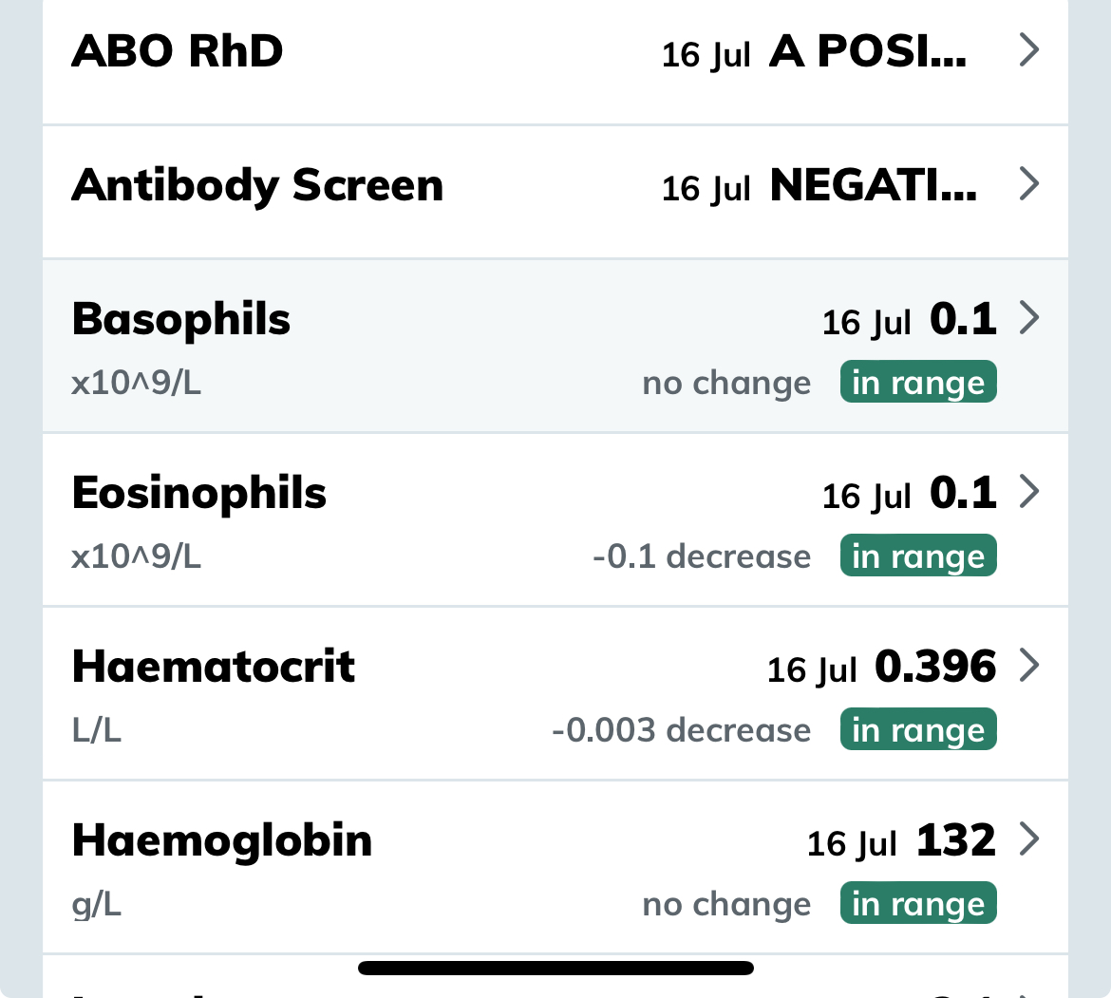Tap the "-0.003 decrease" Haematocrit change text
Viewport: 1111px width, 998px height.
click(681, 730)
